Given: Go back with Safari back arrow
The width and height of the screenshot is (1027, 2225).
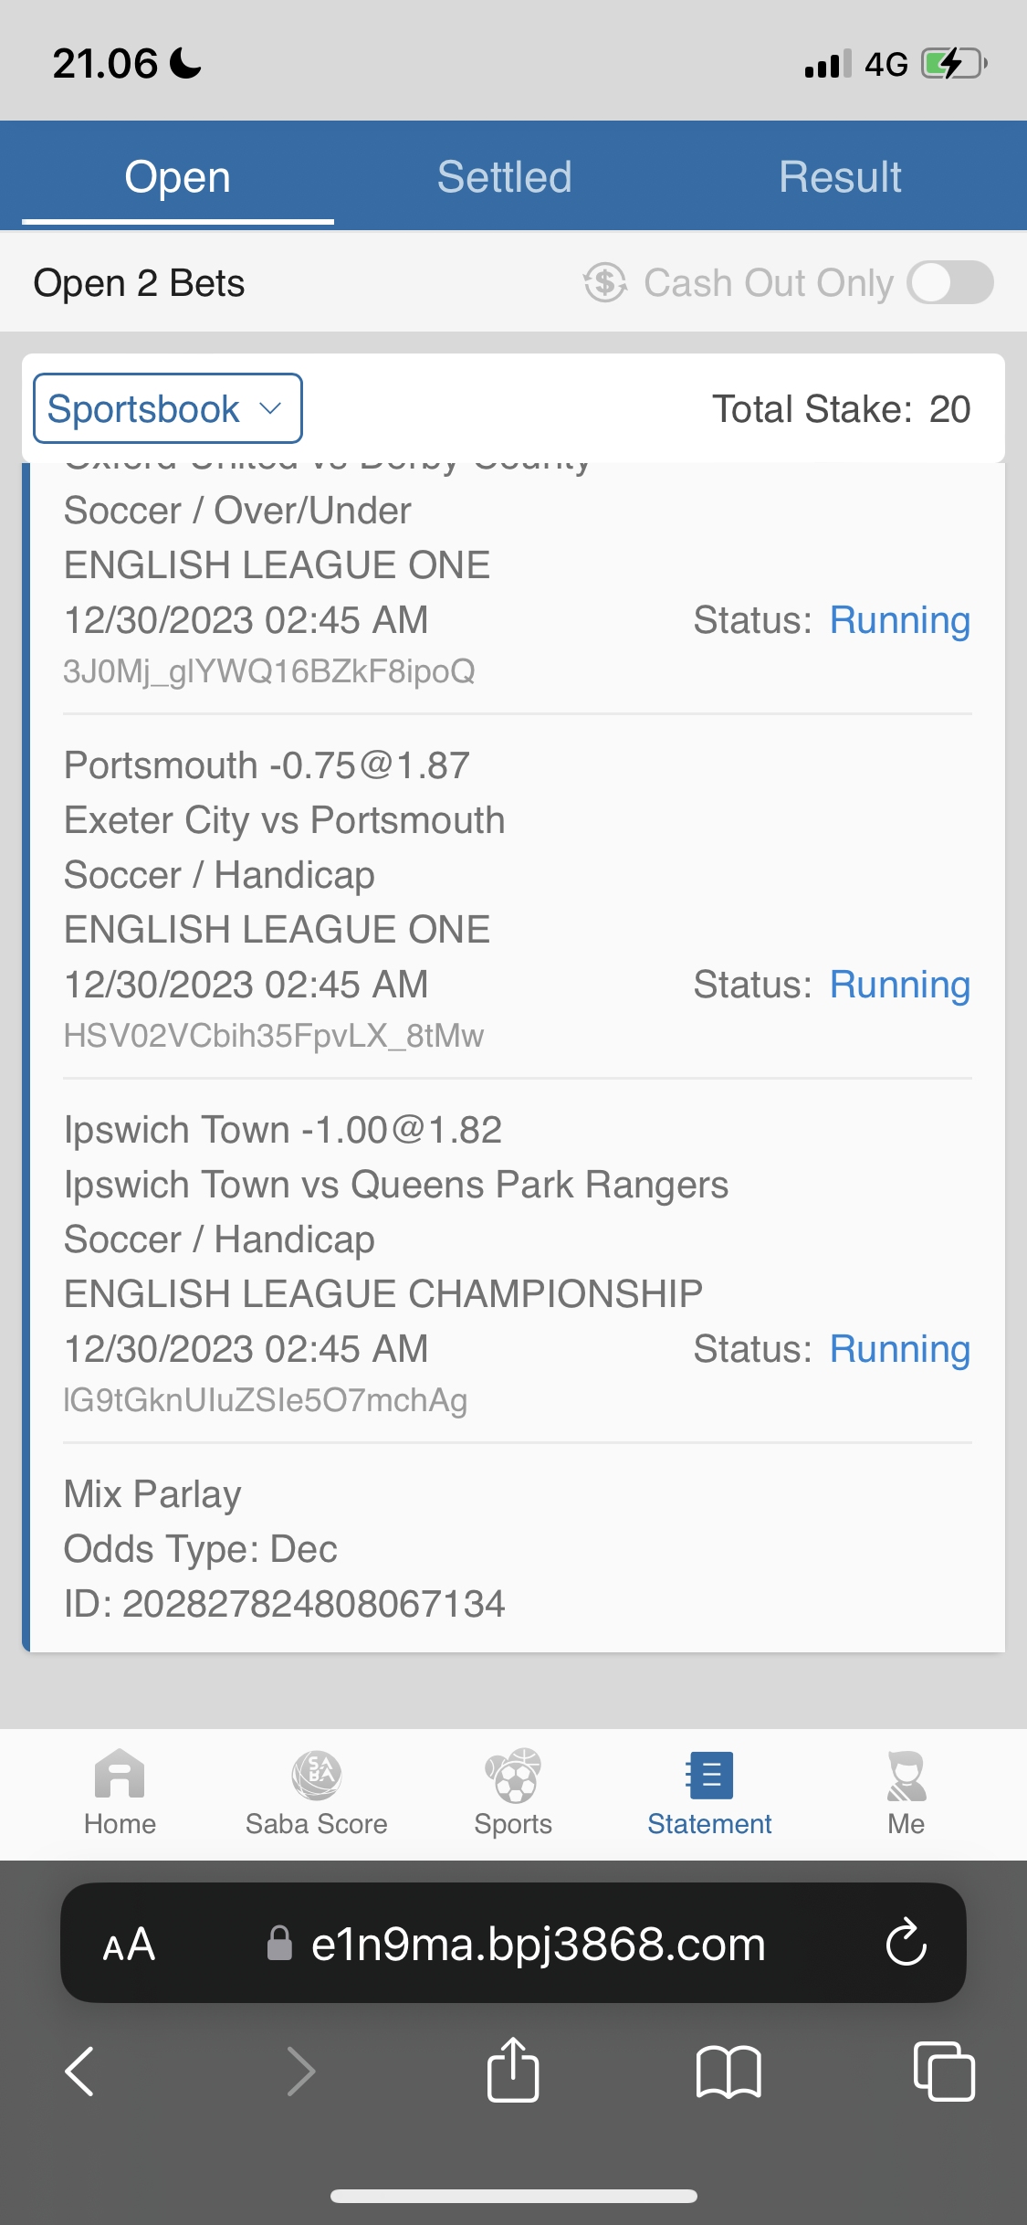Looking at the screenshot, I should point(80,2071).
